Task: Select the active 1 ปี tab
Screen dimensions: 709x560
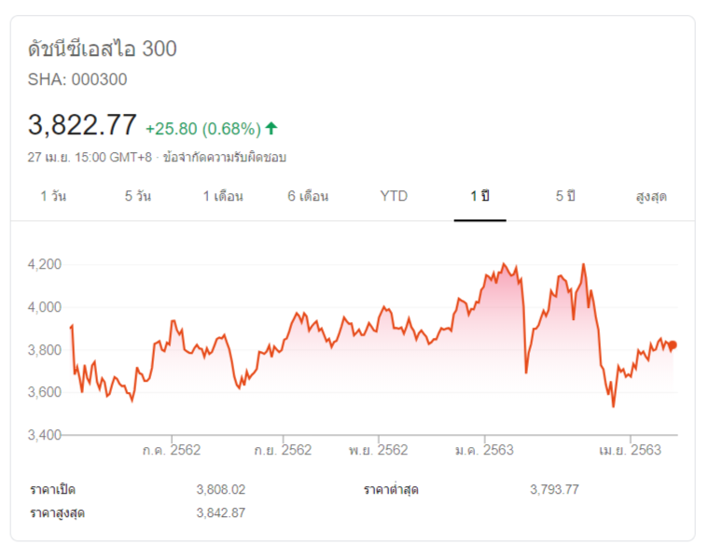Action: tap(480, 196)
